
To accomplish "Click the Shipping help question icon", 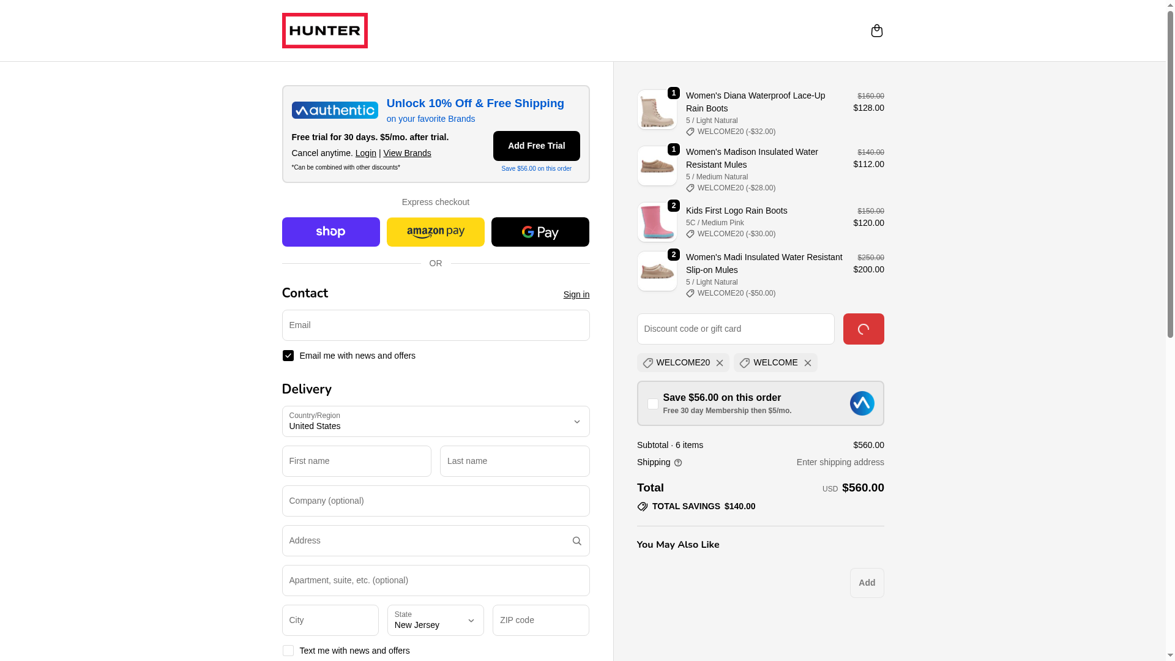I will pyautogui.click(x=678, y=463).
